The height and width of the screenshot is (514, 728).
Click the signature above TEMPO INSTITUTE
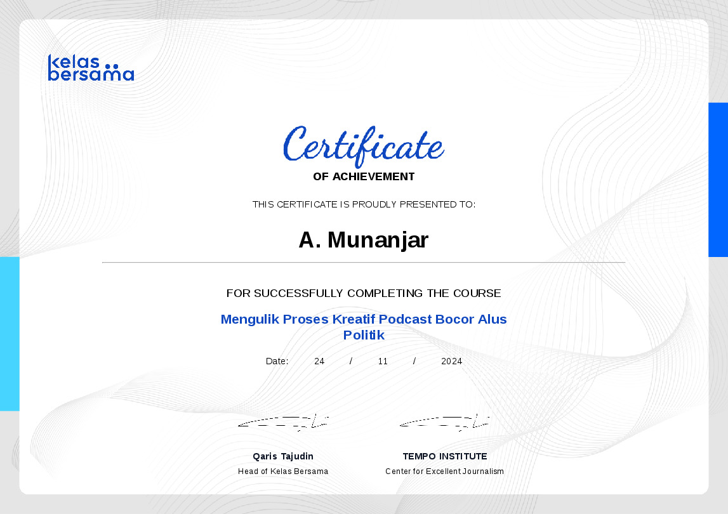(x=444, y=423)
